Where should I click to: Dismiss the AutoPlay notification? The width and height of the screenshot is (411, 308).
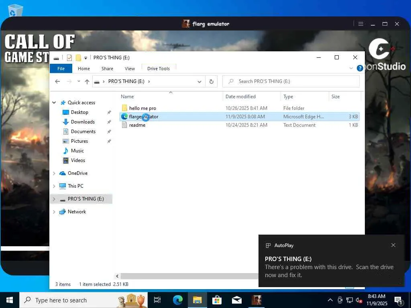click(393, 245)
